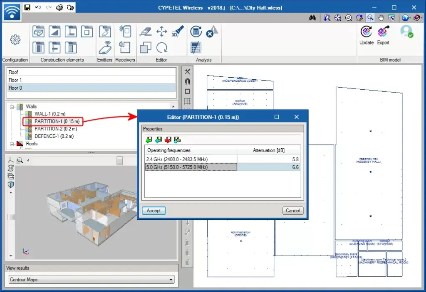Toggle the magnet object snap icon
Screen dimensions: 426x292
coord(187,81)
